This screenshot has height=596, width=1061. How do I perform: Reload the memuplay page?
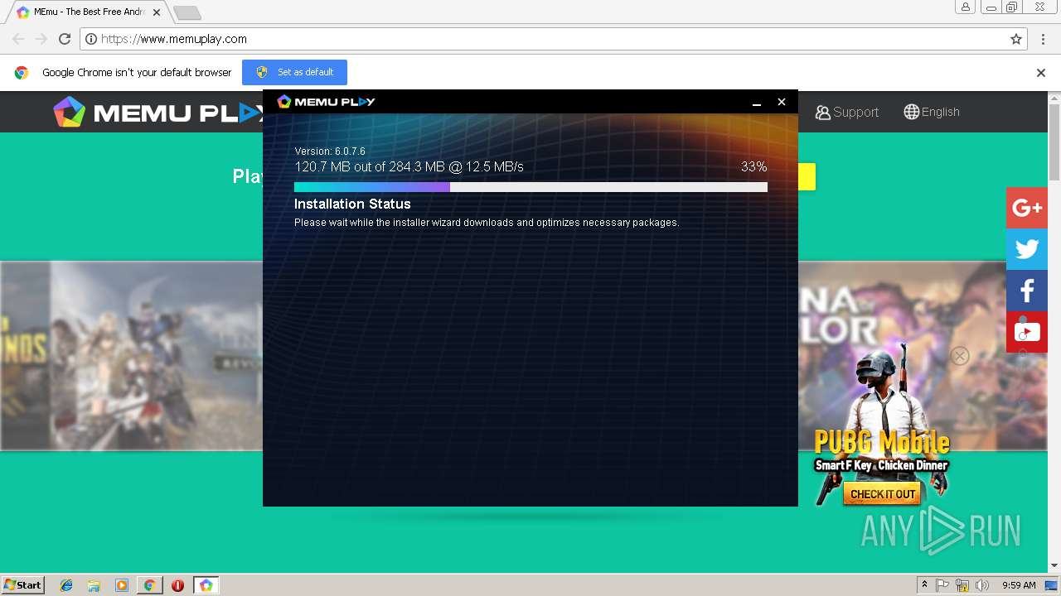click(65, 39)
